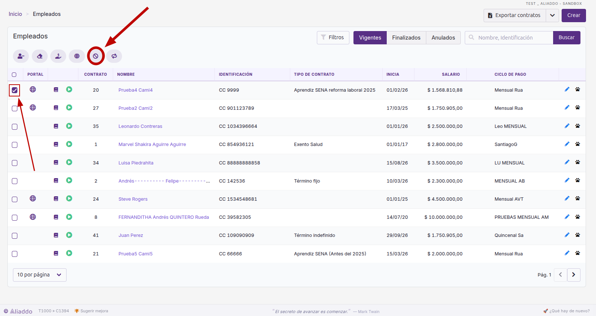Toggle the select-all header checkbox

point(14,75)
